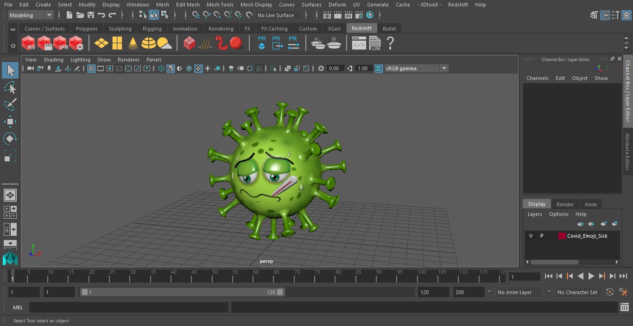
Task: Open the Modeling workspace dropdown
Action: click(31, 15)
